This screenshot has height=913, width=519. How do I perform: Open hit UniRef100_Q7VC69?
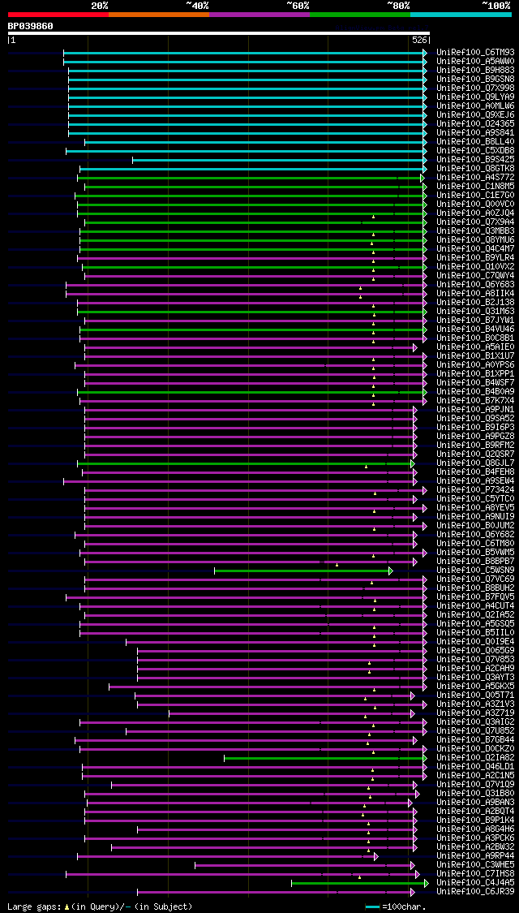(x=475, y=579)
